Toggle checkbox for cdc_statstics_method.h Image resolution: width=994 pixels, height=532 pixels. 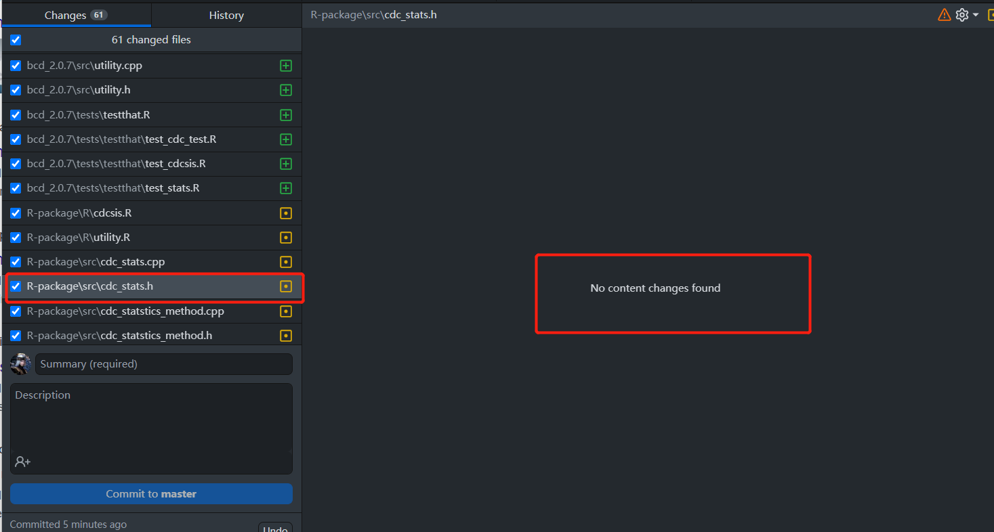[x=16, y=336]
